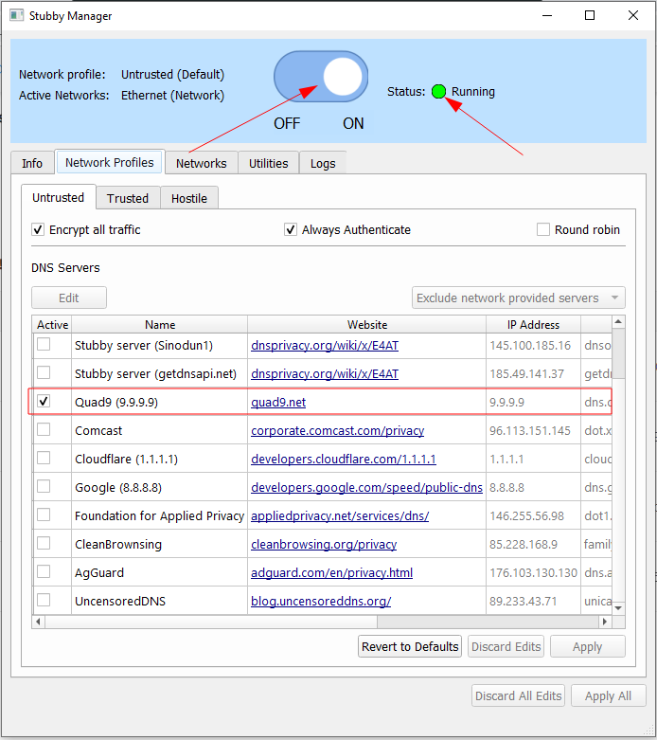
Task: Open developers.google.com/speed/public-dns link
Action: coord(366,488)
